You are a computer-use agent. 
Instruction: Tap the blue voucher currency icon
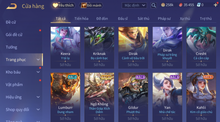pos(198,5)
